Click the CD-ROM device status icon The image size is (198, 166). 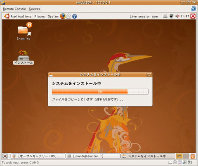[x=175, y=162]
